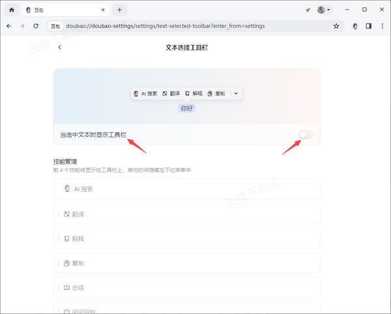Image resolution: width=391 pixels, height=314 pixels.
Task: Reload the page
Action: click(36, 26)
